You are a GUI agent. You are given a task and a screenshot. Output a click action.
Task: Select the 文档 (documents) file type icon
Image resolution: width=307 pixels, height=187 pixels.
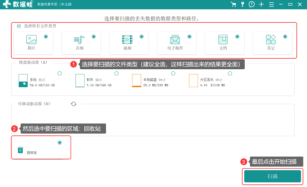223,39
